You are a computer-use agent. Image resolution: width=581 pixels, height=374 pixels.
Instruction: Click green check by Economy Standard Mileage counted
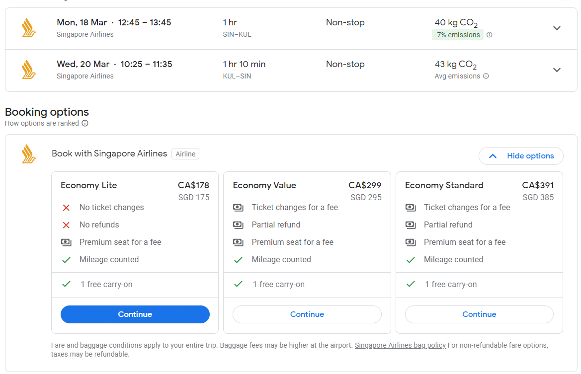[x=411, y=260]
